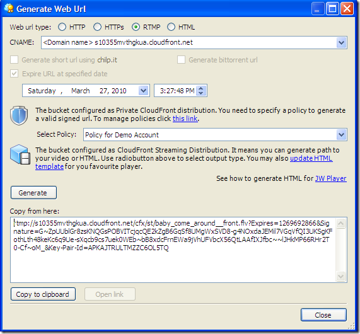Viewport: 360px width, 334px height.
Task: Minimize the Generate Web Url window
Action: coord(318,9)
